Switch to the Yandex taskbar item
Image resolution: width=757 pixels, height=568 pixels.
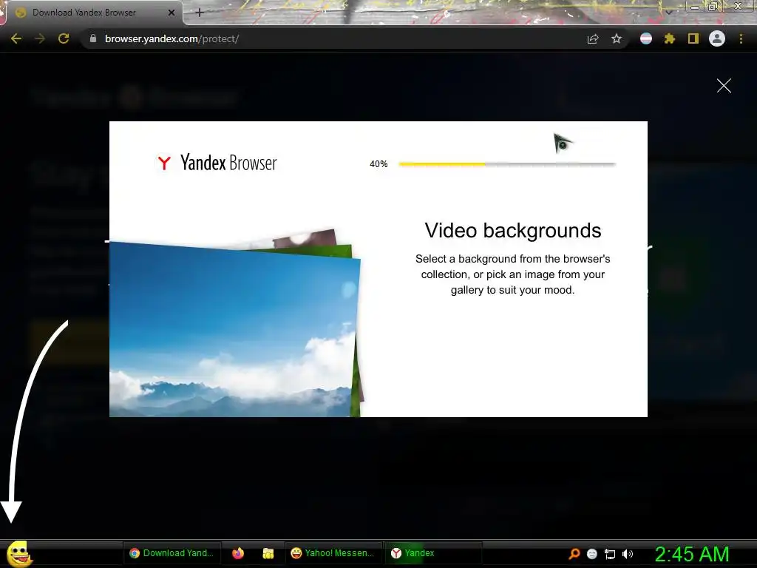coord(433,553)
